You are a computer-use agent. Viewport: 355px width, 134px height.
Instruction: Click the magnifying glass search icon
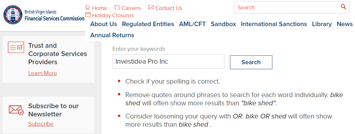(343, 7)
